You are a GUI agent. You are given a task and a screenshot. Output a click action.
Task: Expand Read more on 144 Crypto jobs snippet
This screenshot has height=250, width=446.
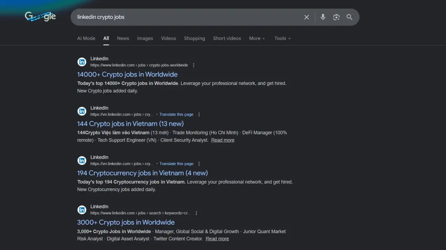(223, 140)
